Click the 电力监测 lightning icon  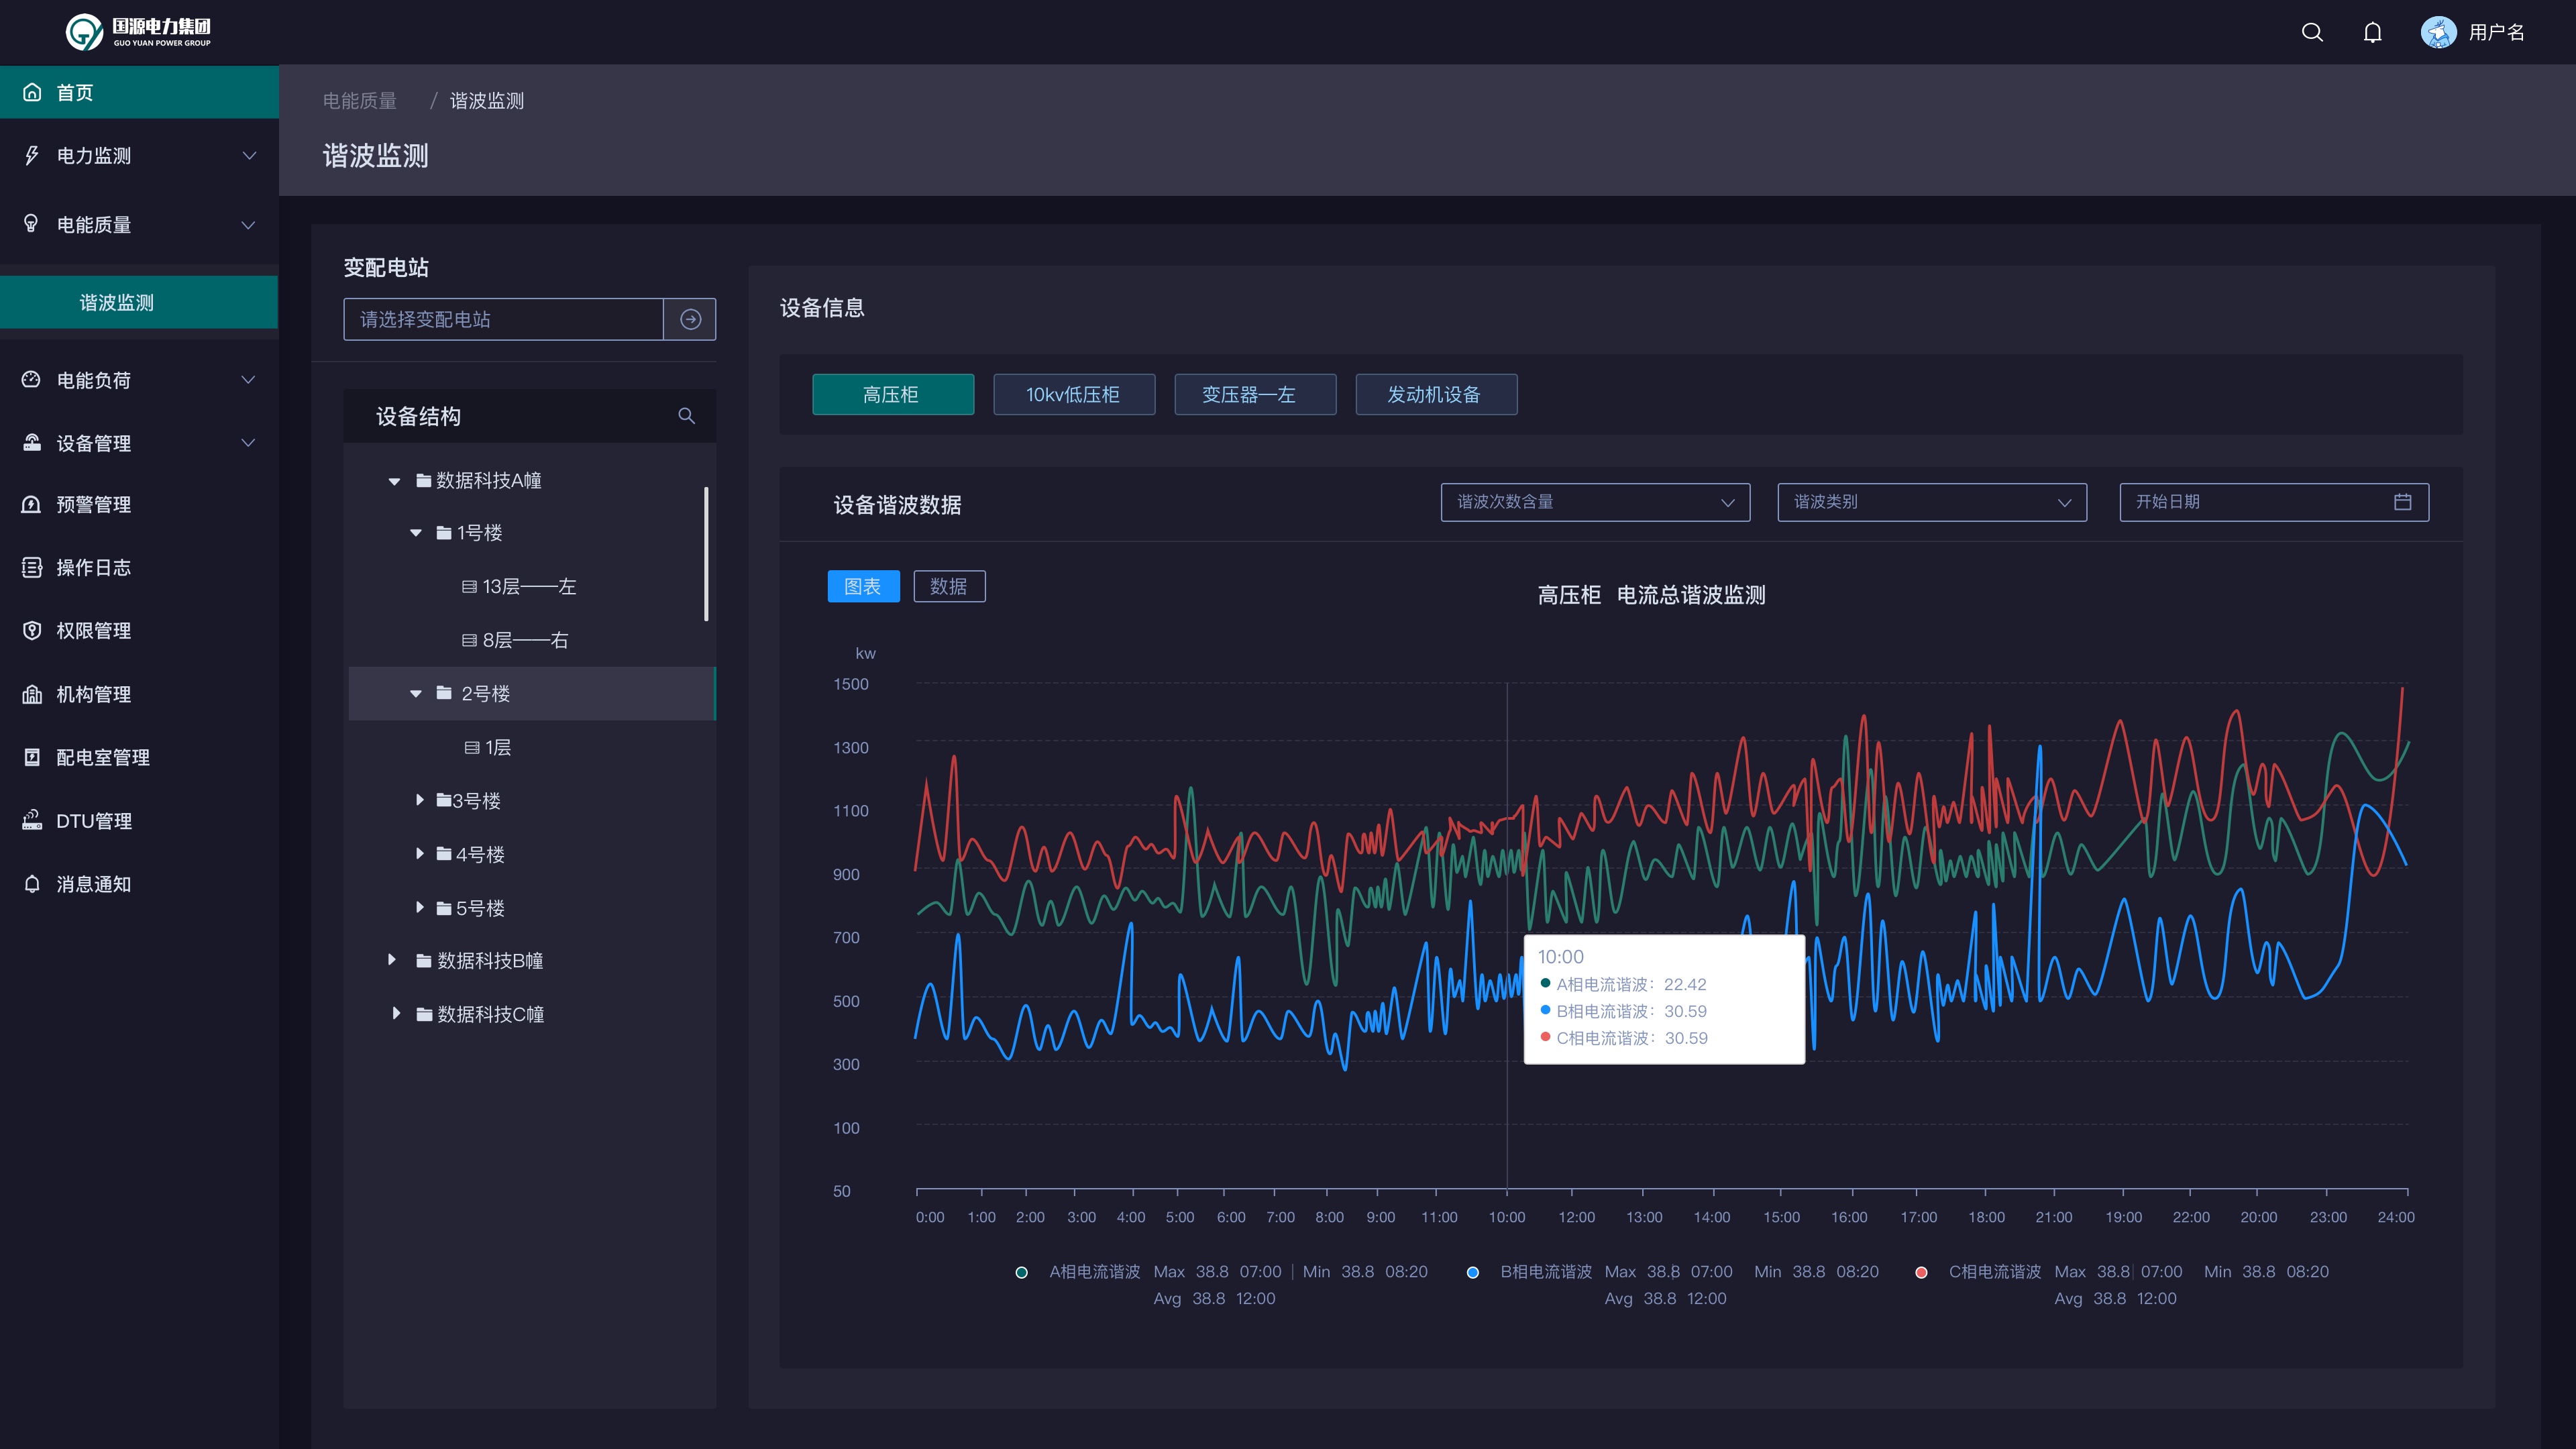tap(32, 155)
